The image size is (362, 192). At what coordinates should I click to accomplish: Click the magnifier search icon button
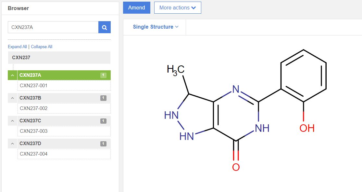[x=105, y=27]
